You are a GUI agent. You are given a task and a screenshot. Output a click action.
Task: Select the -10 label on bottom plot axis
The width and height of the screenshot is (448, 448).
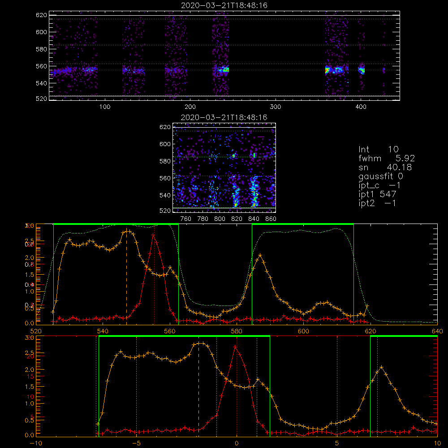pos(36,443)
